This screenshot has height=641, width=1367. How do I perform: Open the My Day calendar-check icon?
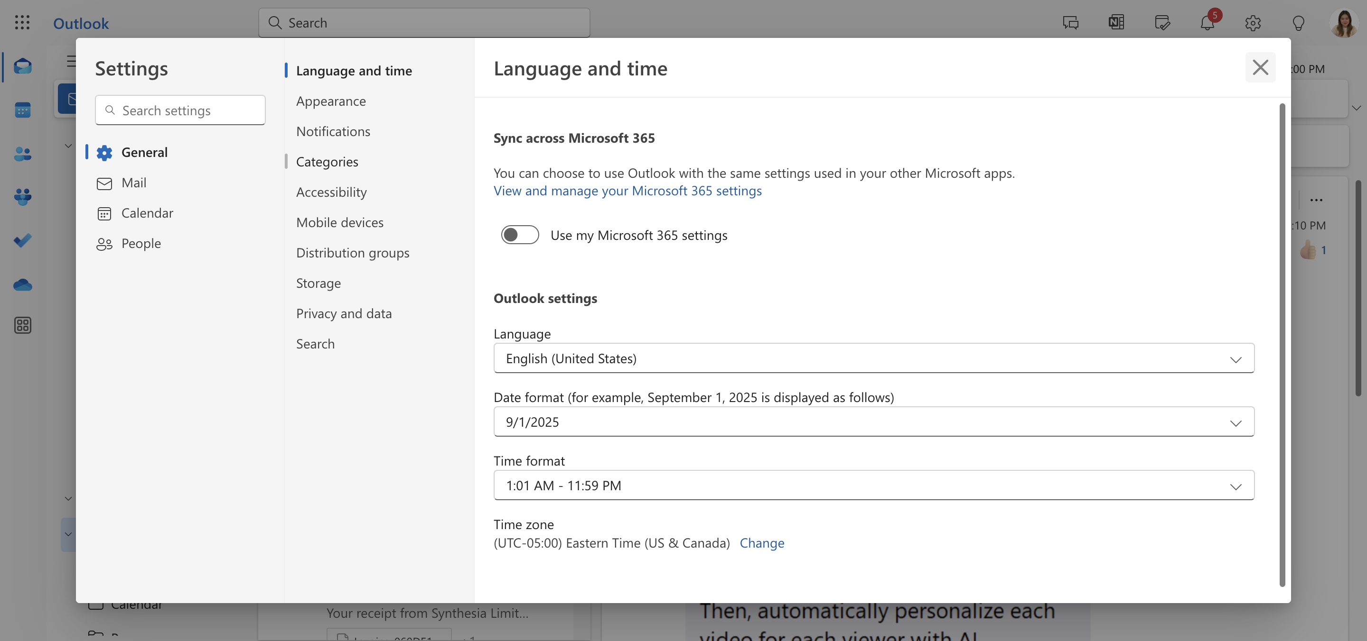[1162, 23]
